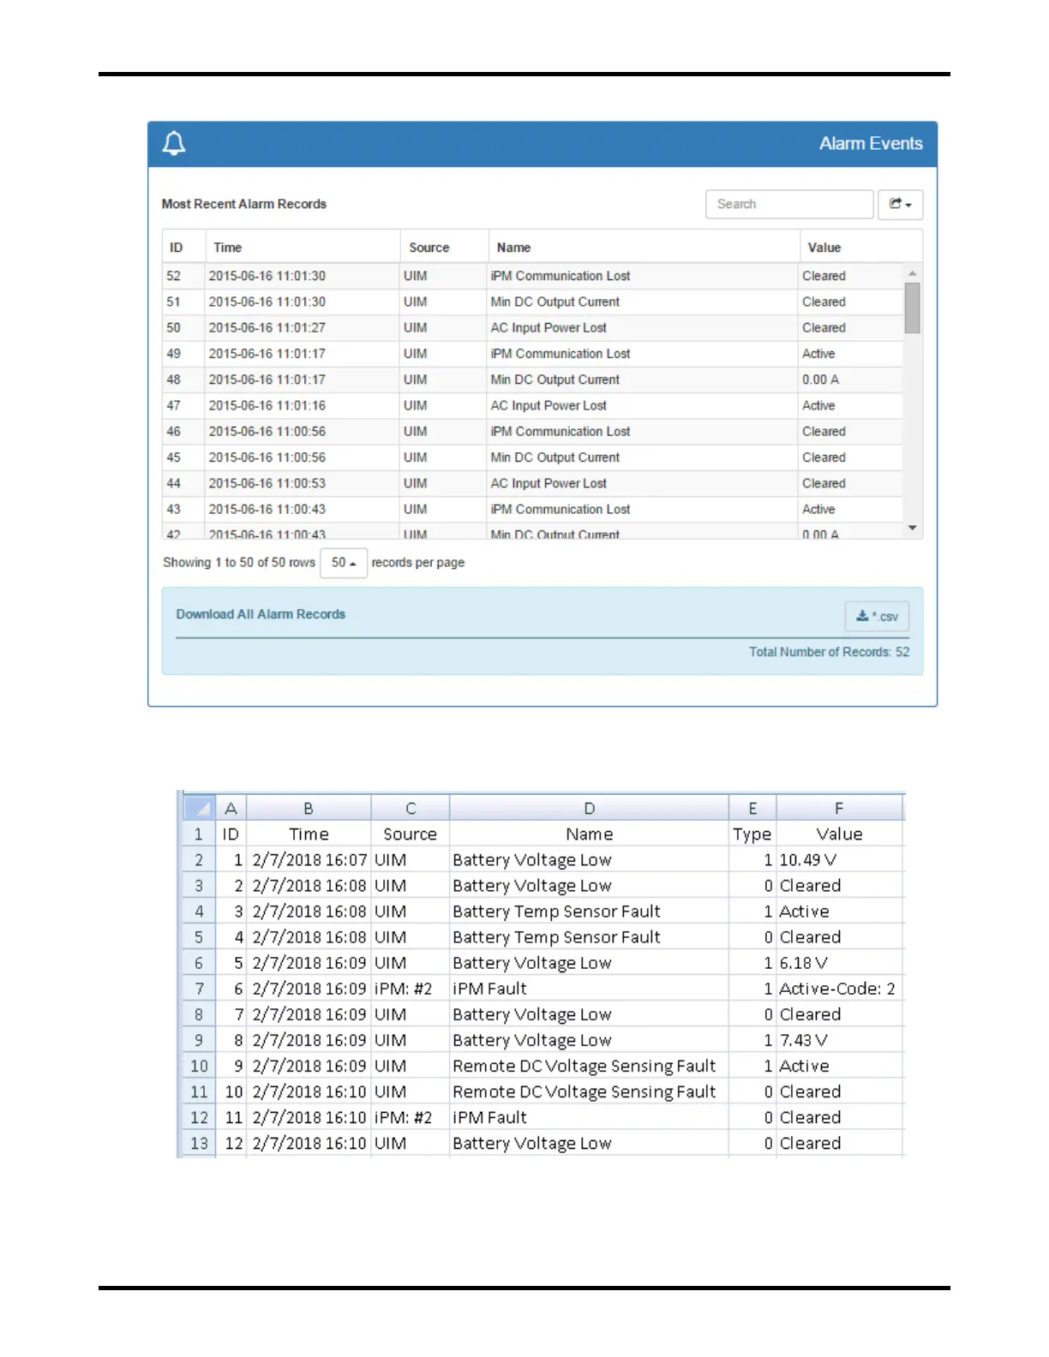
Task: Click the spreadsheet select-all corner
Action: pyautogui.click(x=199, y=808)
